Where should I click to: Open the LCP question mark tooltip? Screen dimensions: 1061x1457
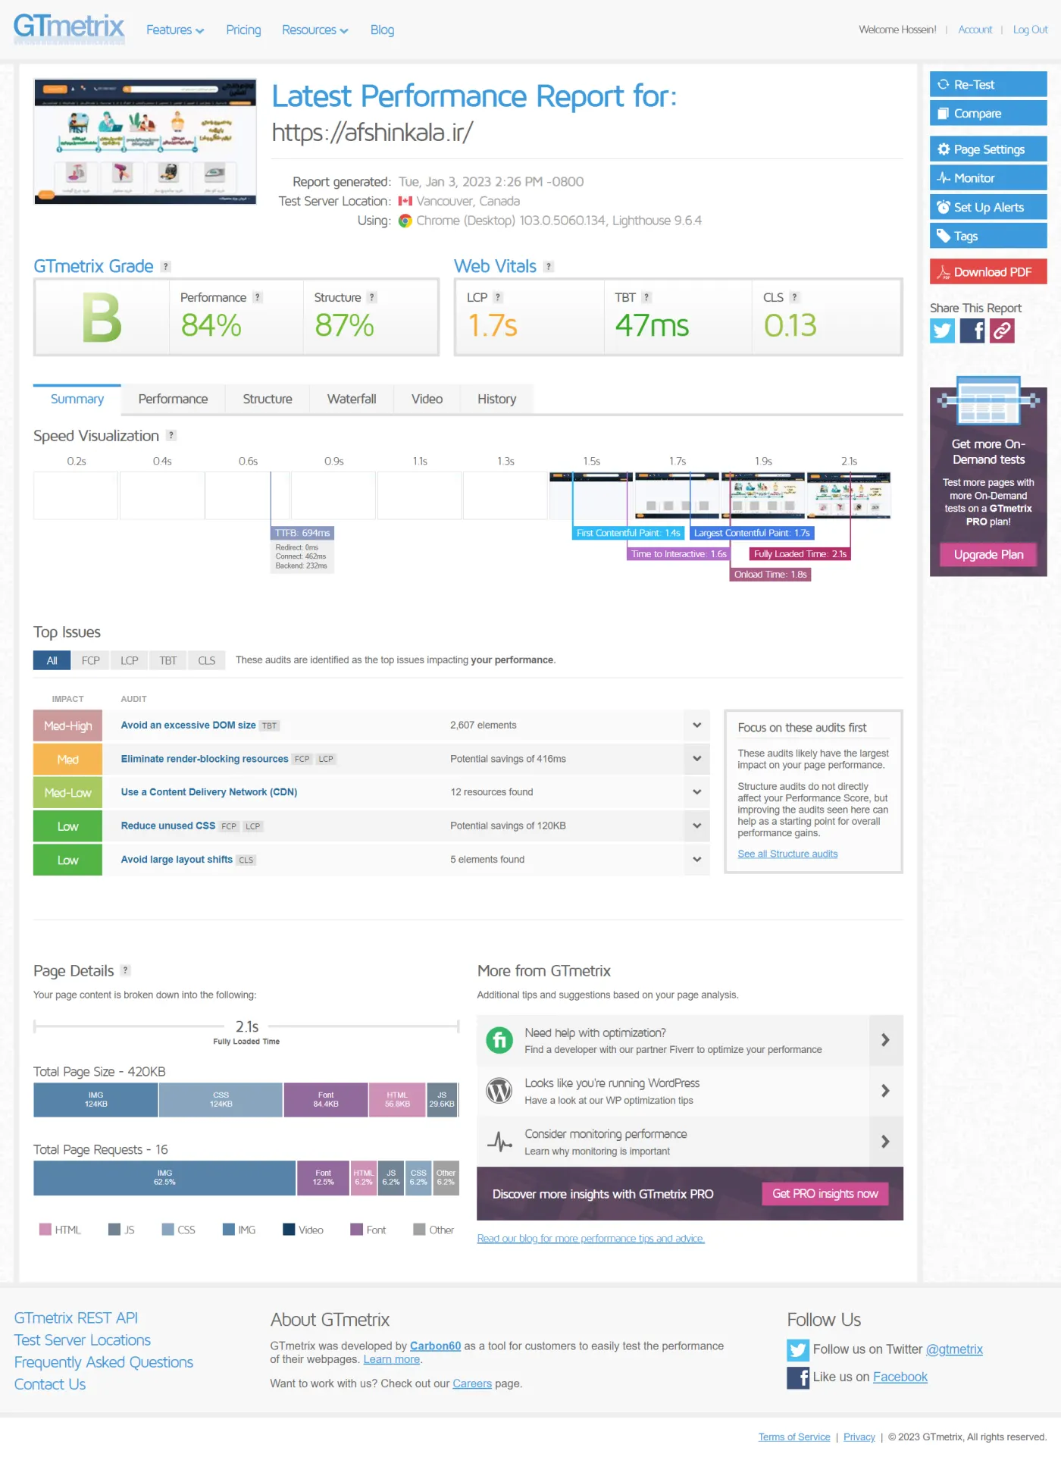point(498,298)
